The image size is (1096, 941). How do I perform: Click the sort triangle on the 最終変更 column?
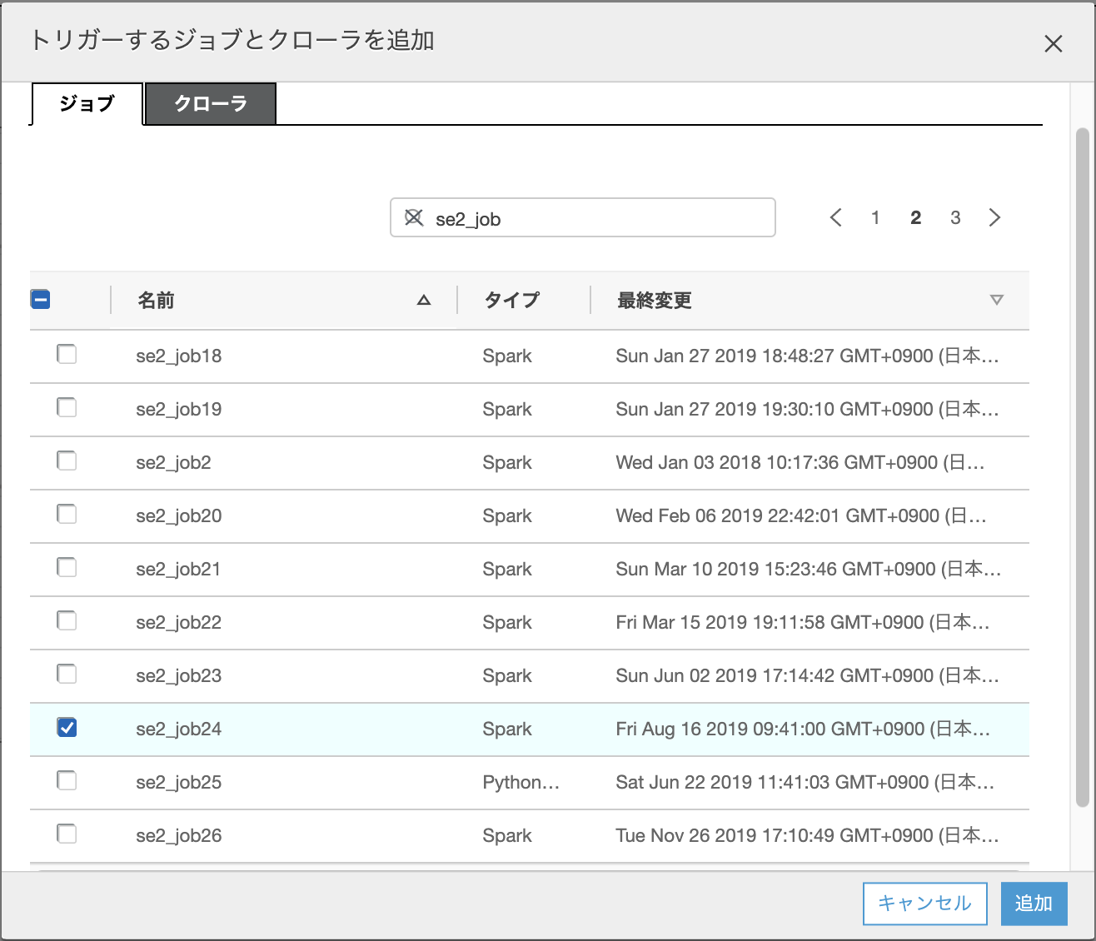point(996,299)
